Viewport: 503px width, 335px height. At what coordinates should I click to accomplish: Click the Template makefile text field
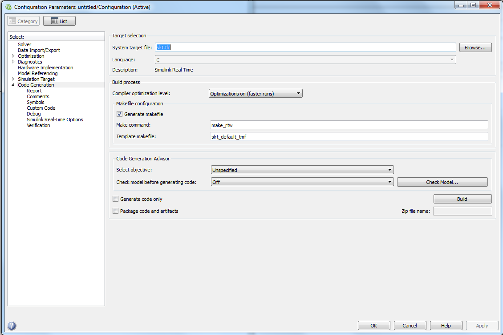coord(349,137)
